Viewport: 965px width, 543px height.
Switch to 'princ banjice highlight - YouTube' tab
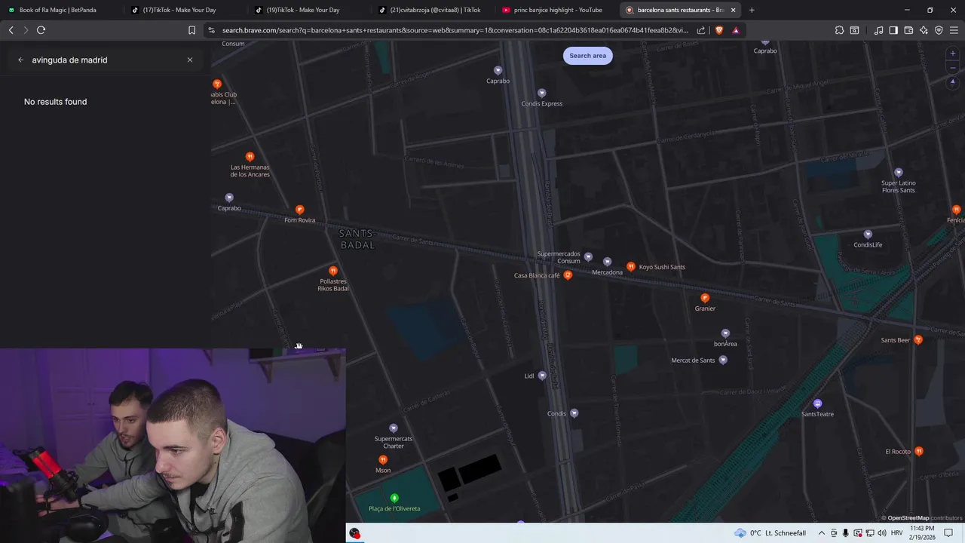(x=554, y=10)
